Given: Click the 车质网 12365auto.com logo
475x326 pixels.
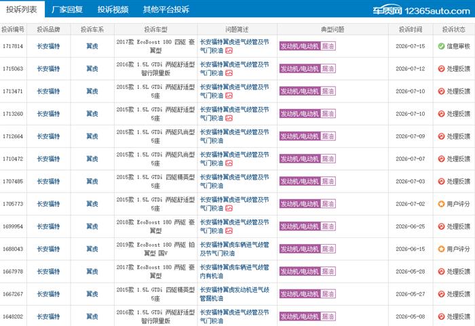Looking at the screenshot, I should click(x=421, y=11).
